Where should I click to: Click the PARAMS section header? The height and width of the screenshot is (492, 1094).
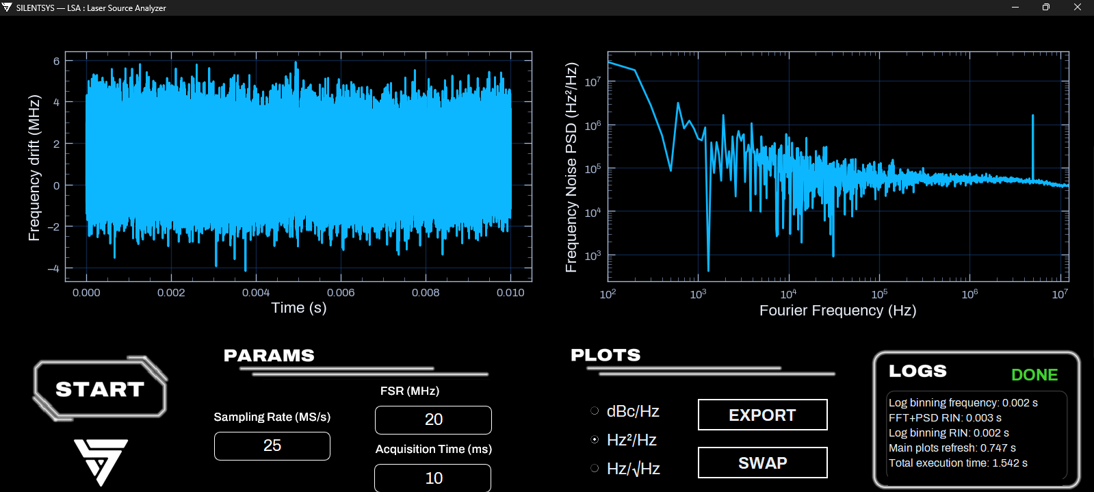coord(269,356)
